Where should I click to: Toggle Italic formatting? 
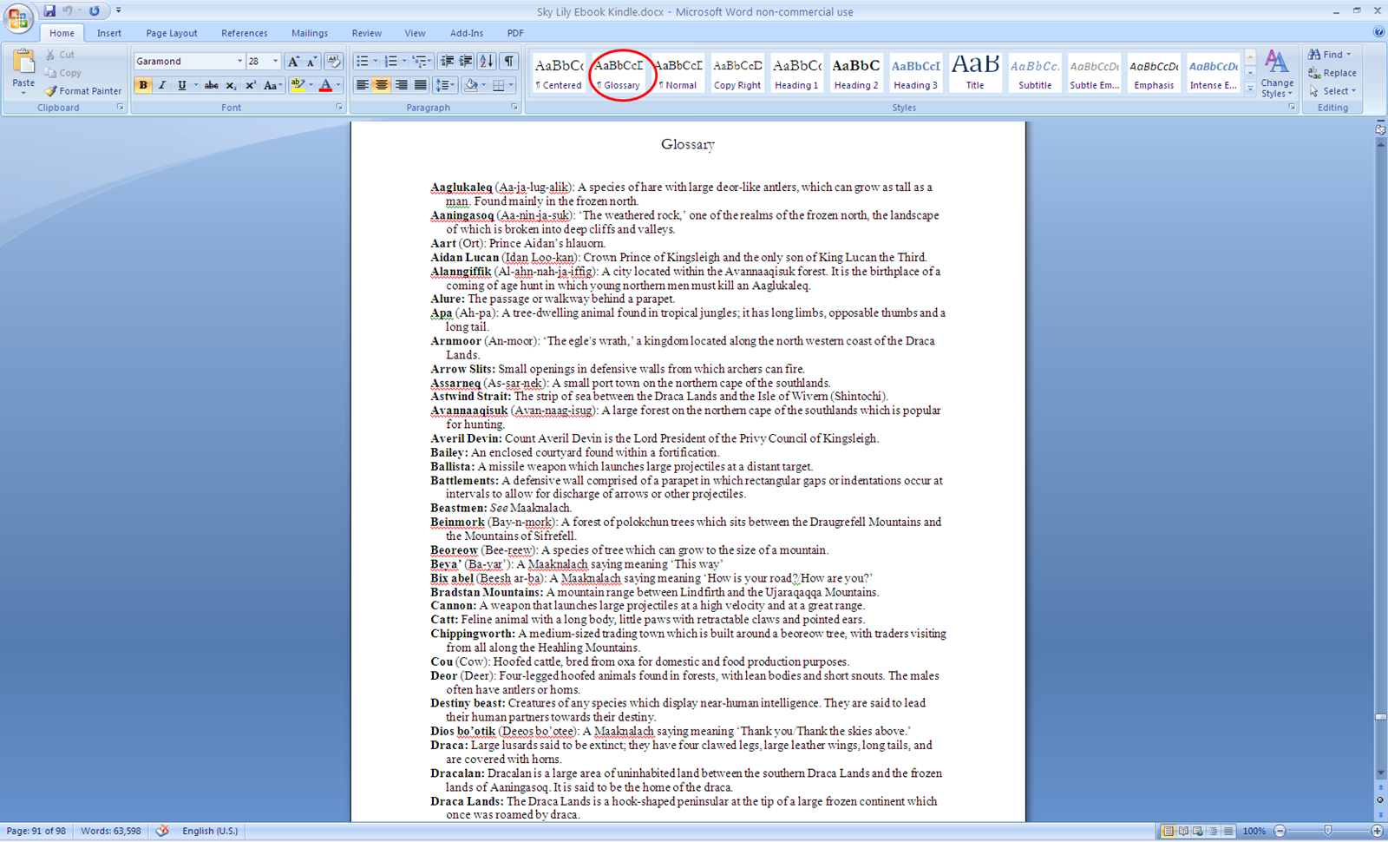[x=162, y=85]
